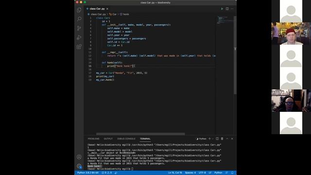Open the Accounts menu in activity bar
Viewport: 311px width, 175px height.
[79, 157]
